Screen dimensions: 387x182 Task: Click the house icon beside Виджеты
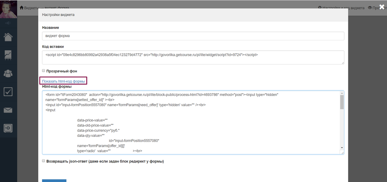pos(22,7)
